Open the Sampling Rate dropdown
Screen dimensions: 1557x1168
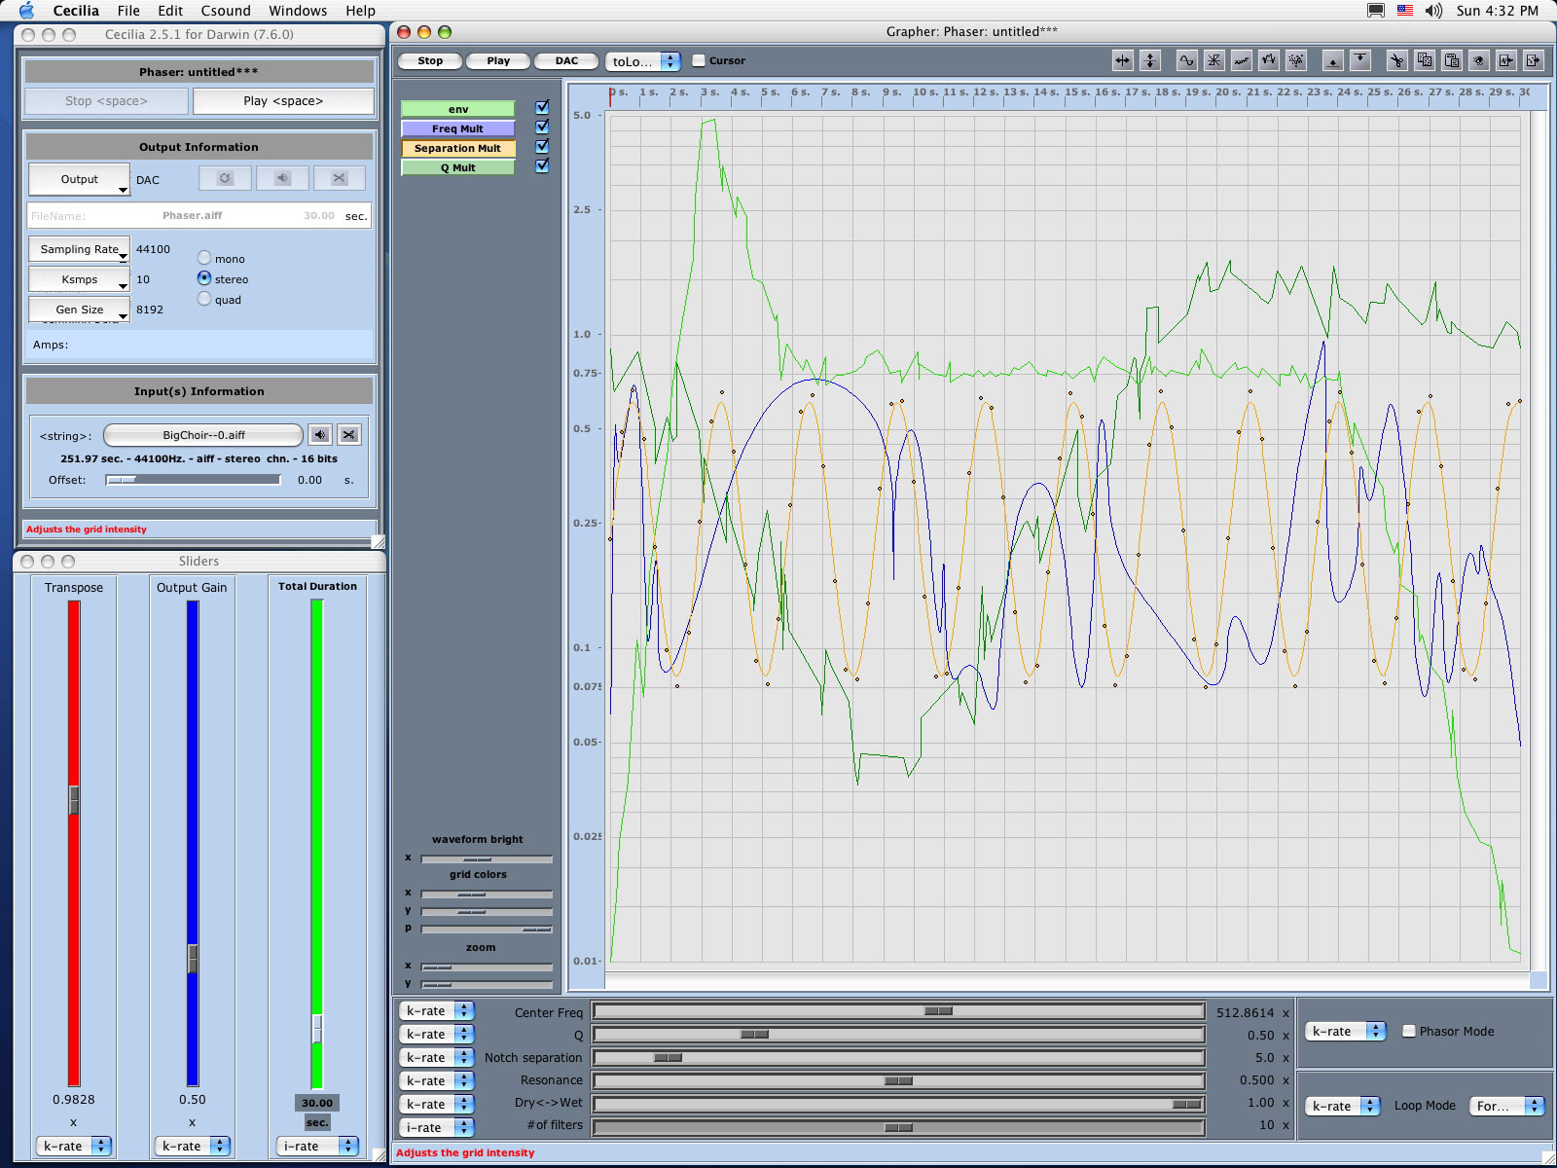[x=80, y=250]
